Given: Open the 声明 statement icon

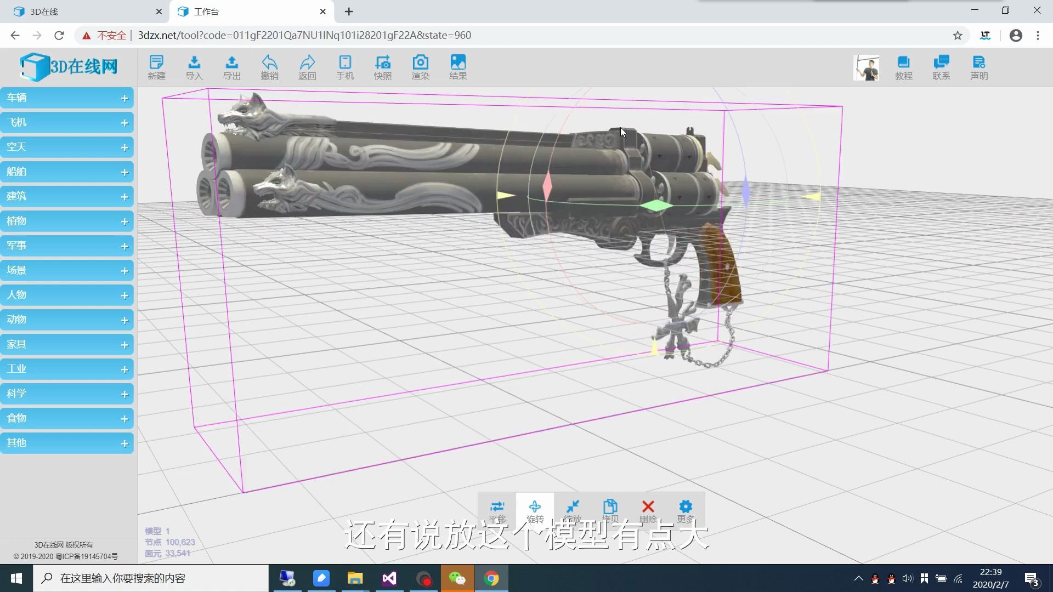Looking at the screenshot, I should point(979,67).
